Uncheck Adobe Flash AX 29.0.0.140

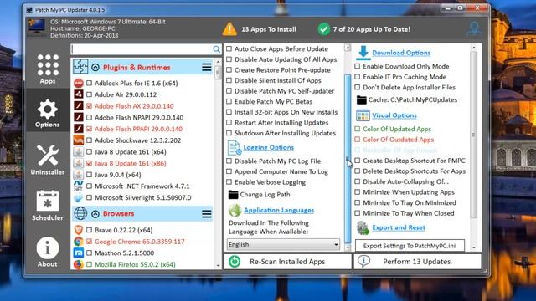point(90,106)
